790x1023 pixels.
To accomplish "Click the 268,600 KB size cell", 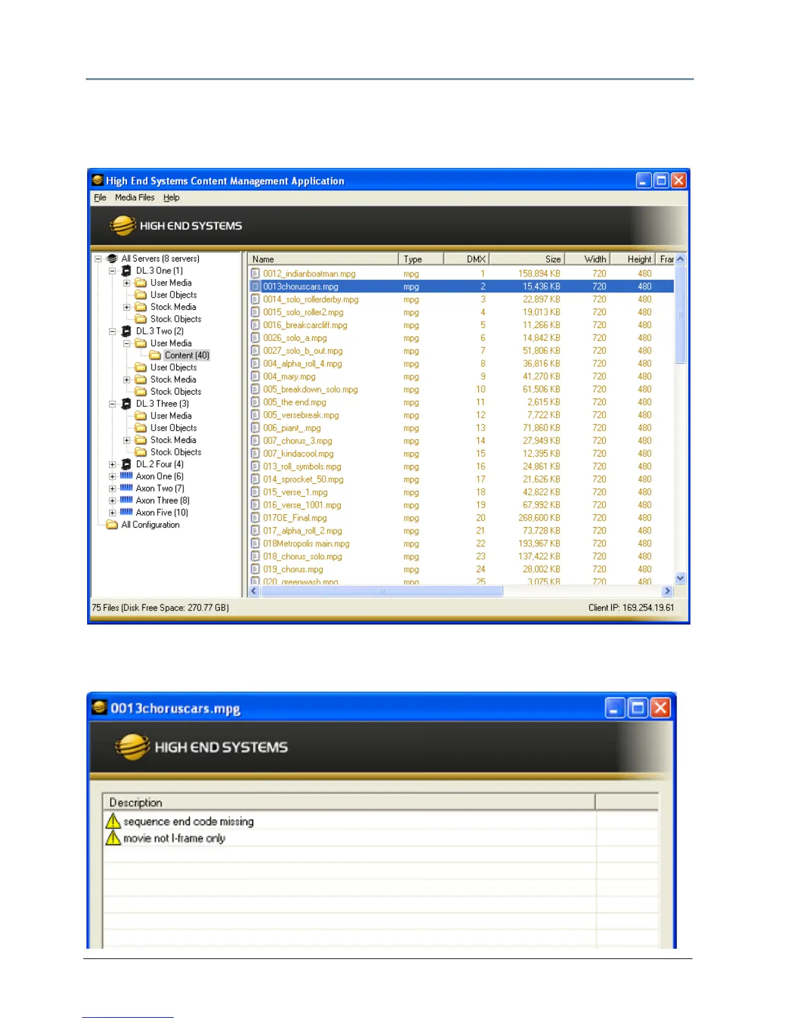I will click(x=539, y=518).
